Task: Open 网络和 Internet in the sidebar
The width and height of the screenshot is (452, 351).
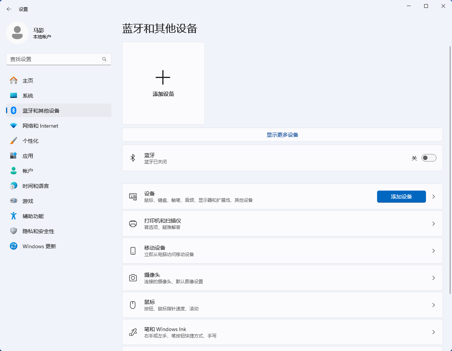Action: click(40, 126)
